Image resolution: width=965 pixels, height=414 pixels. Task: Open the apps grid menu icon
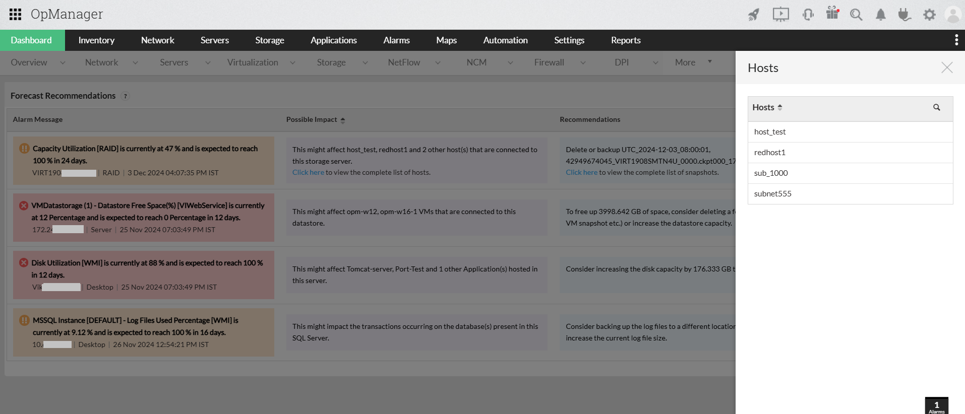15,14
